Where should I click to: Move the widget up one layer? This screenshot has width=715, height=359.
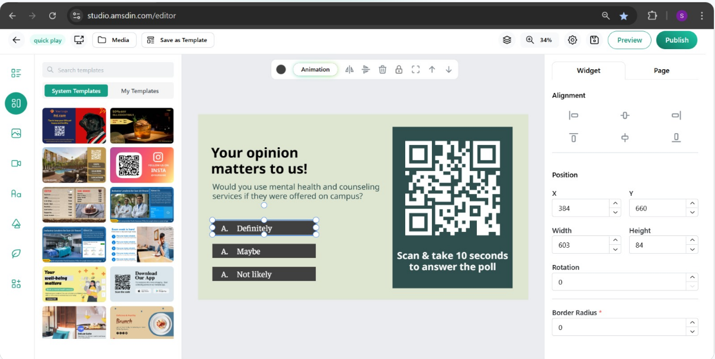click(432, 70)
